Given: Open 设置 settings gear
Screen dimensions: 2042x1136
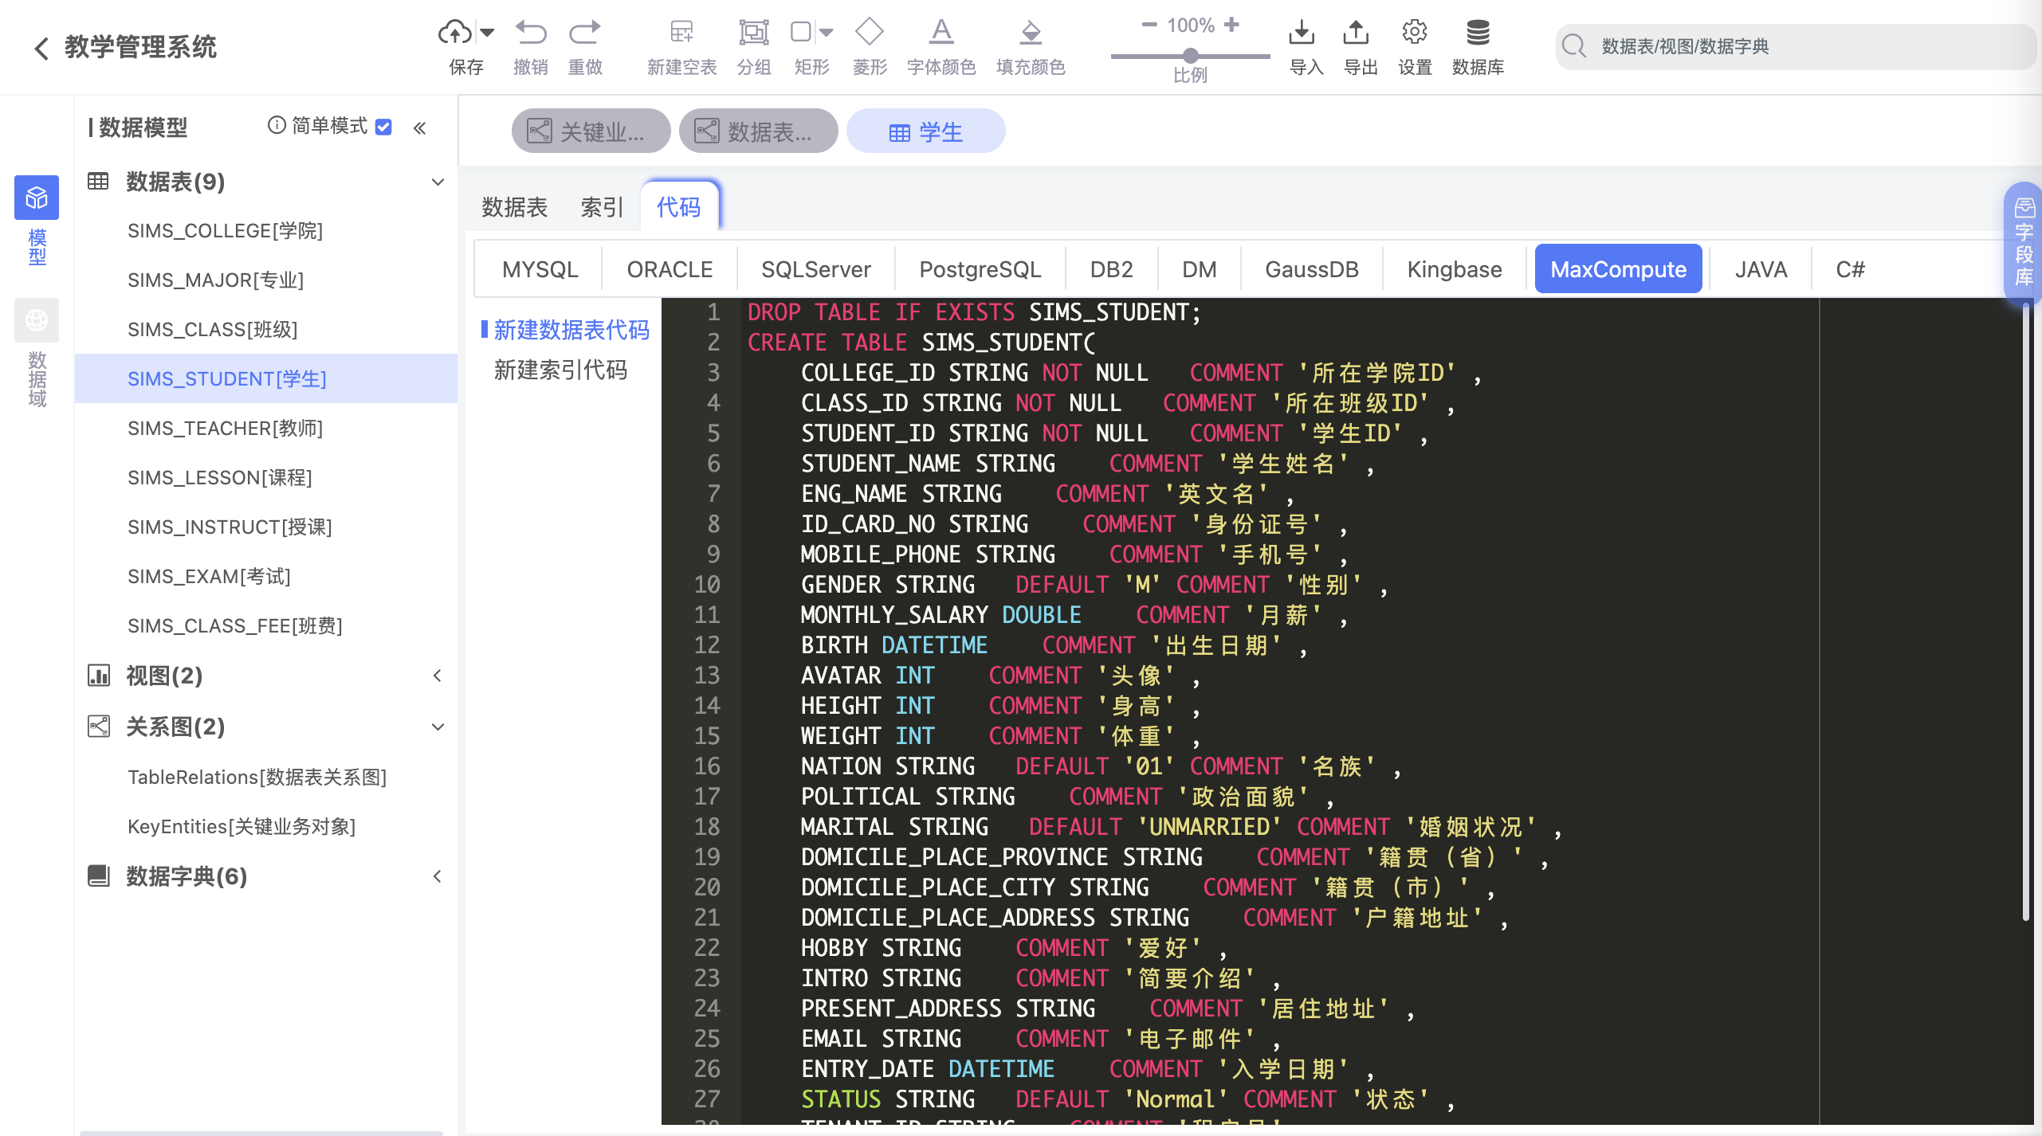Looking at the screenshot, I should tap(1415, 33).
